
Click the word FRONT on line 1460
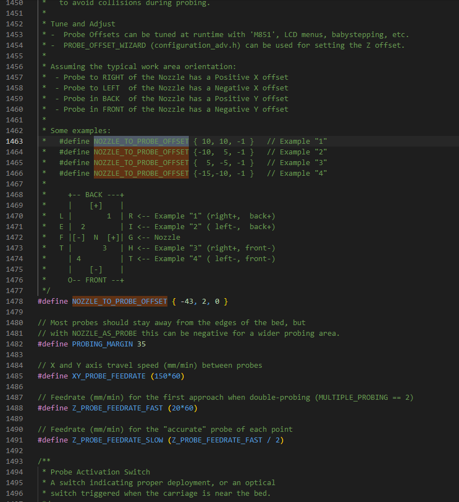113,109
